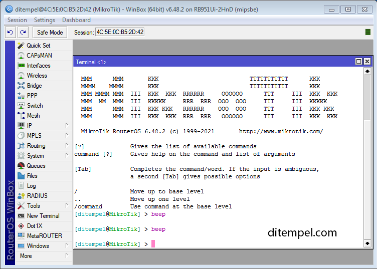
Task: Select Quick Set label in sidebar
Action: click(x=39, y=46)
